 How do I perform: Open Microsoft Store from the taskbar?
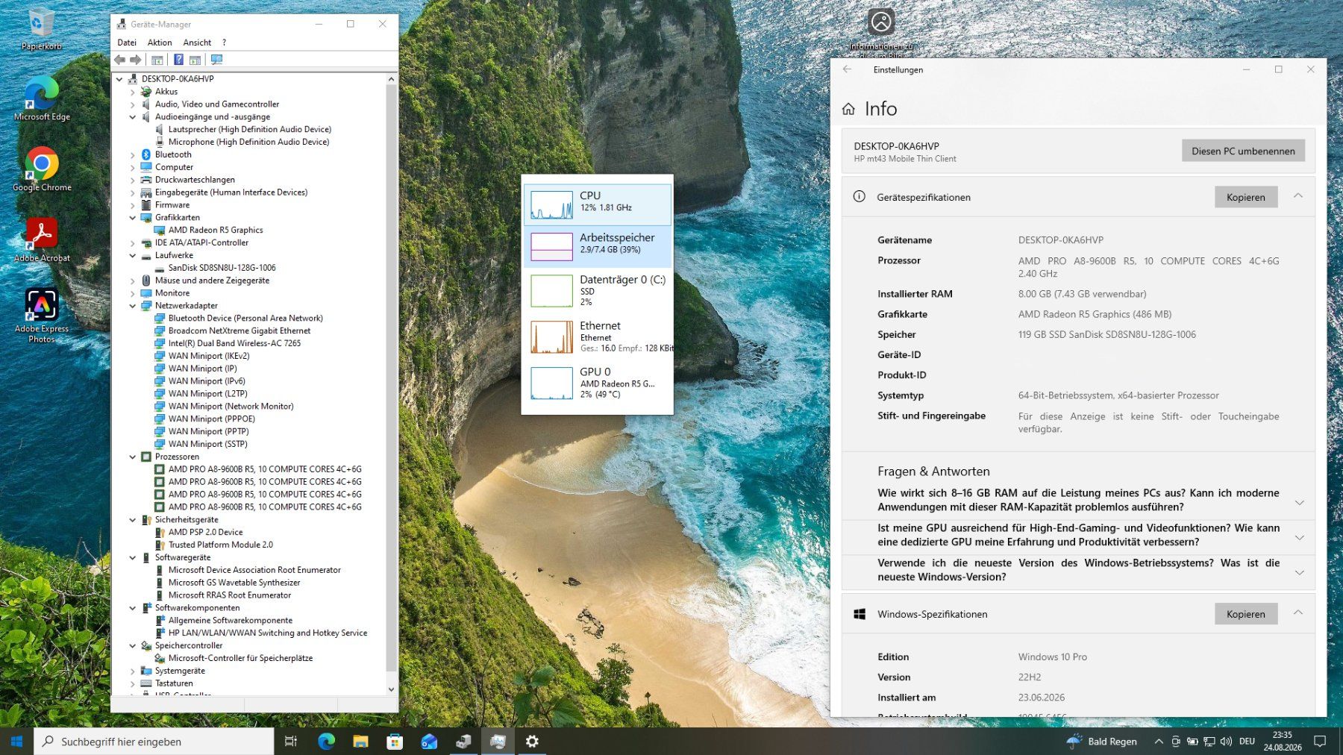click(x=395, y=741)
